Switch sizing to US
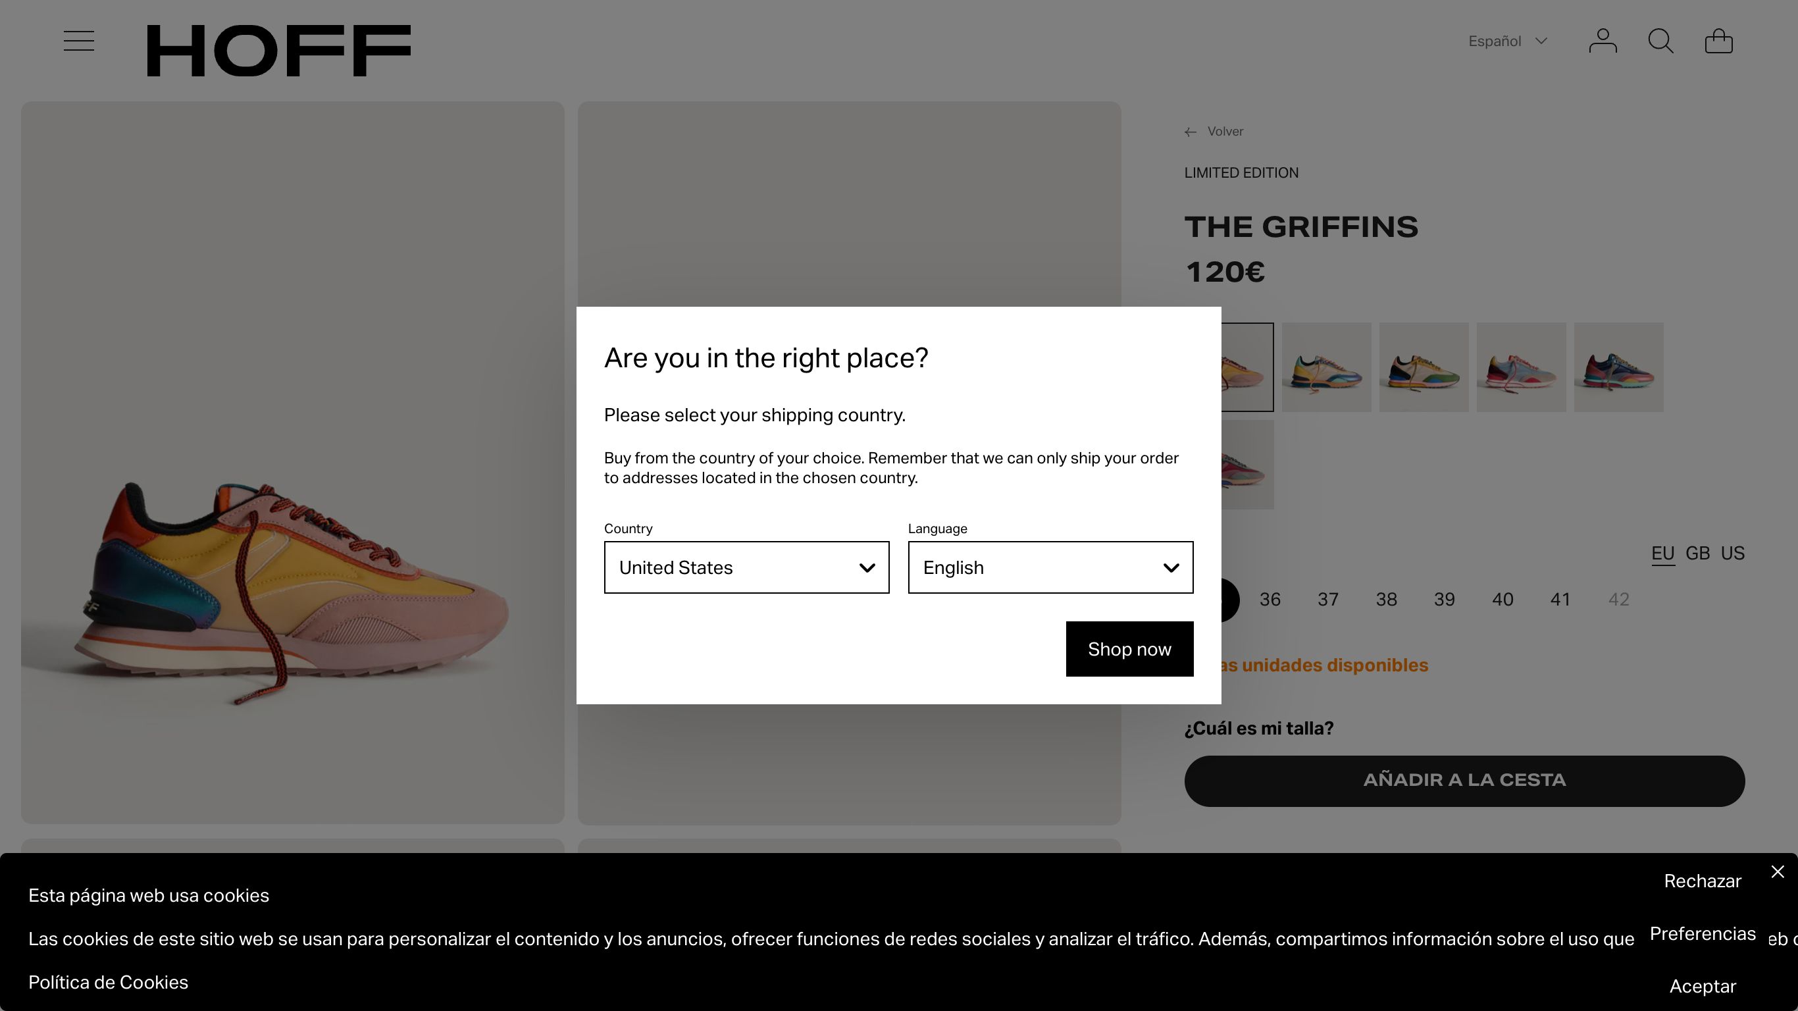Image resolution: width=1798 pixels, height=1011 pixels. coord(1733,553)
